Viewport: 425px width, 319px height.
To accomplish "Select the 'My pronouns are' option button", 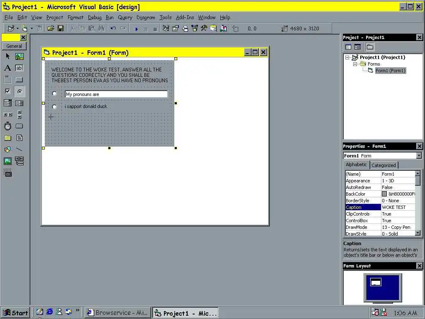I will tap(54, 93).
